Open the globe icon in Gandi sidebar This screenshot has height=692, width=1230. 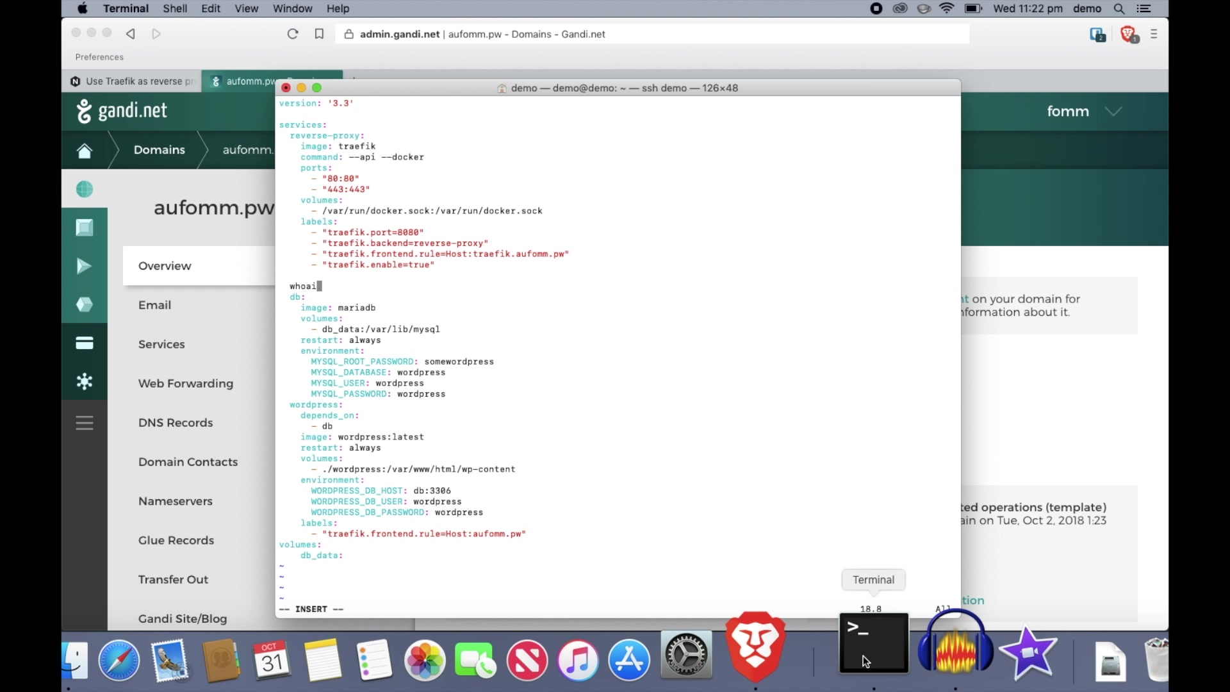(x=85, y=190)
